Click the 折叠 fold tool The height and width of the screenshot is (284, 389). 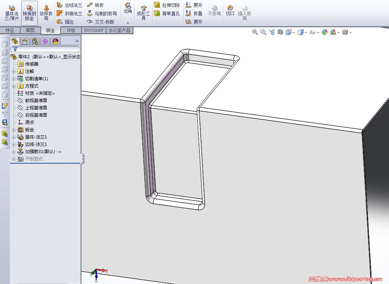click(x=194, y=13)
